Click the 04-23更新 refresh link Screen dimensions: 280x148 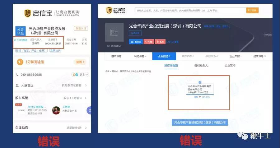[172, 42]
